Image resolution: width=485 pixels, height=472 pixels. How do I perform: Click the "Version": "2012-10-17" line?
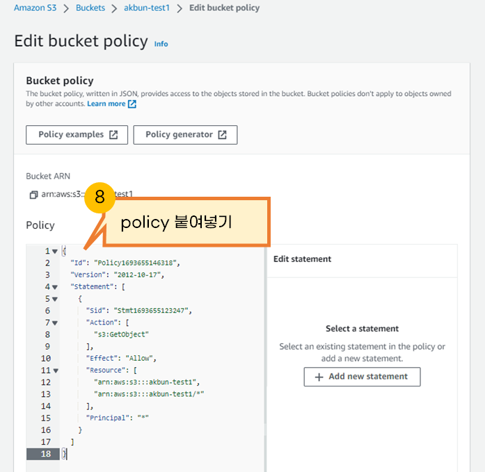coord(117,275)
